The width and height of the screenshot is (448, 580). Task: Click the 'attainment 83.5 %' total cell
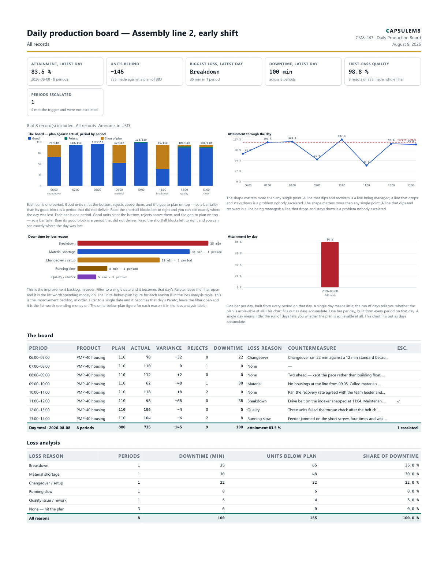pos(264,428)
